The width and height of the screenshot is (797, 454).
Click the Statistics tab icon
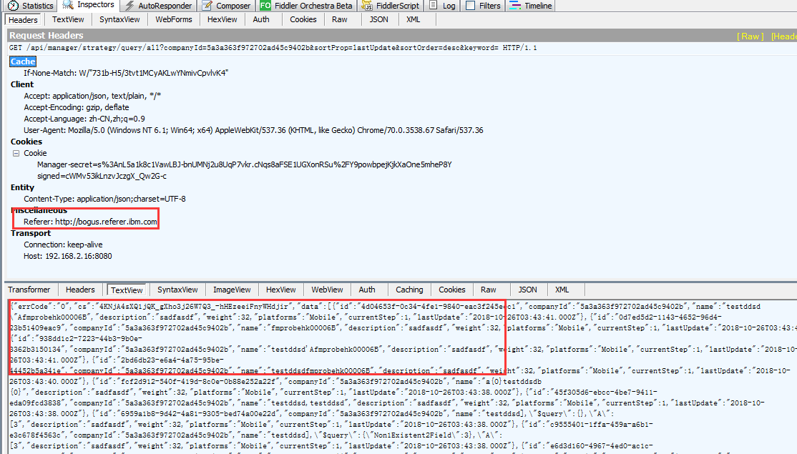tap(13, 6)
